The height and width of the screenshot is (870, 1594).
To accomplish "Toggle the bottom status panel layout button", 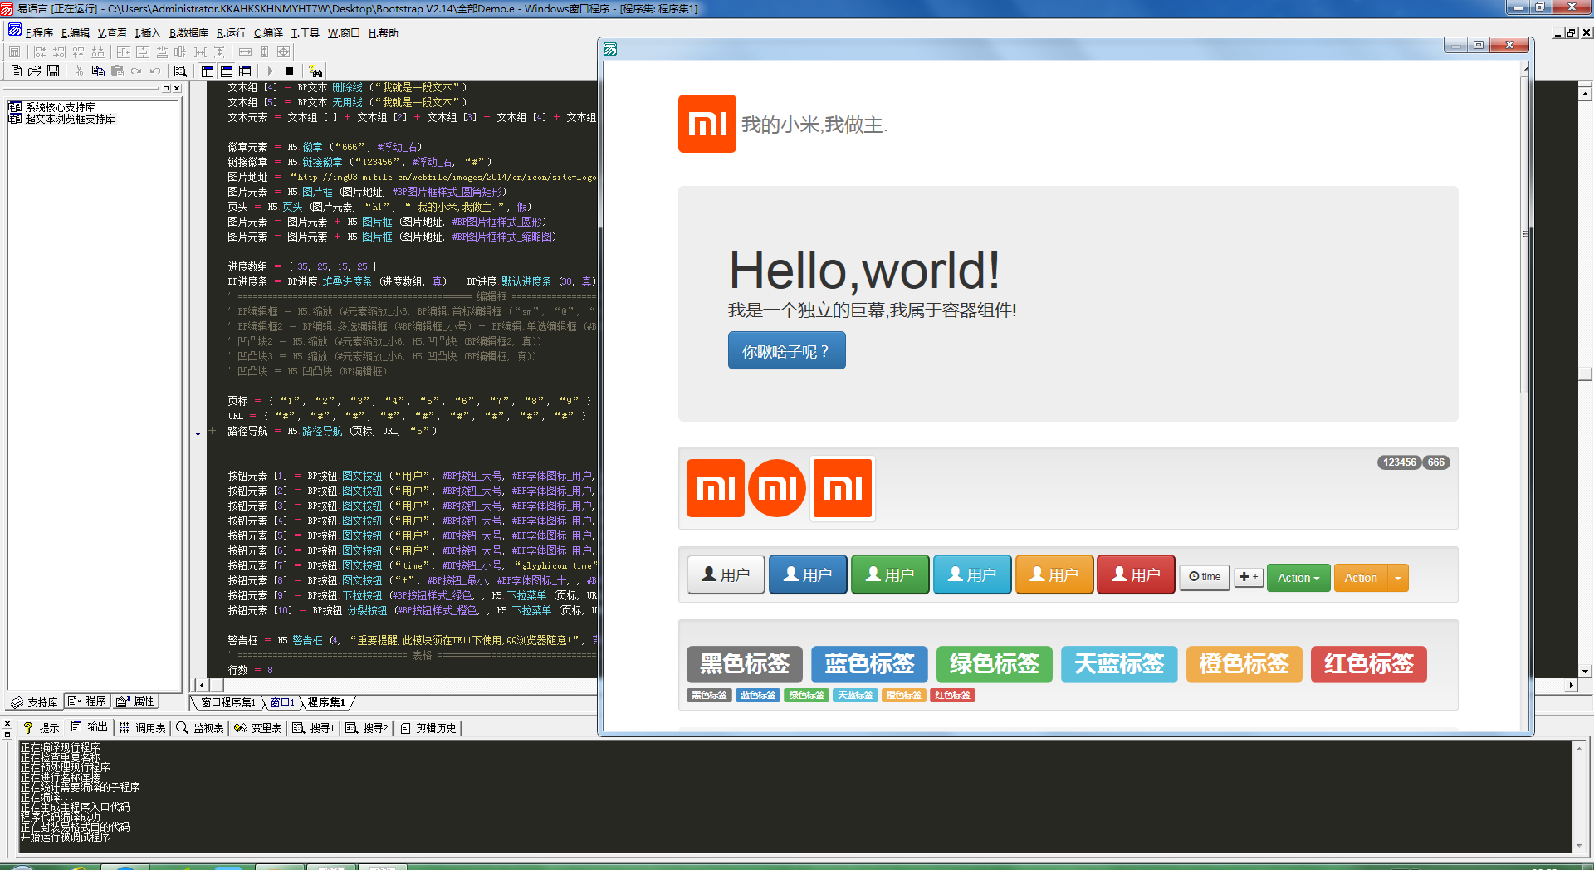I will pos(227,71).
